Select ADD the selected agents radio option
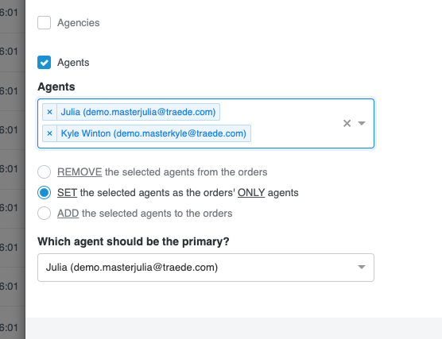442x339 pixels. (x=44, y=213)
